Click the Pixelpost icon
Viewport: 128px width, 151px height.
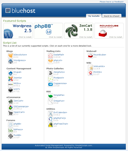click(x=51, y=79)
